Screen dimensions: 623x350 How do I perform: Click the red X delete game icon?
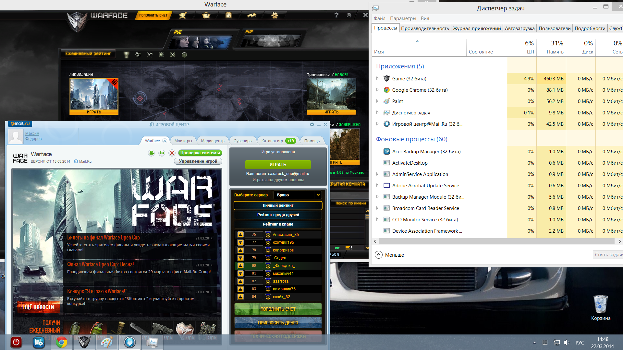(172, 153)
